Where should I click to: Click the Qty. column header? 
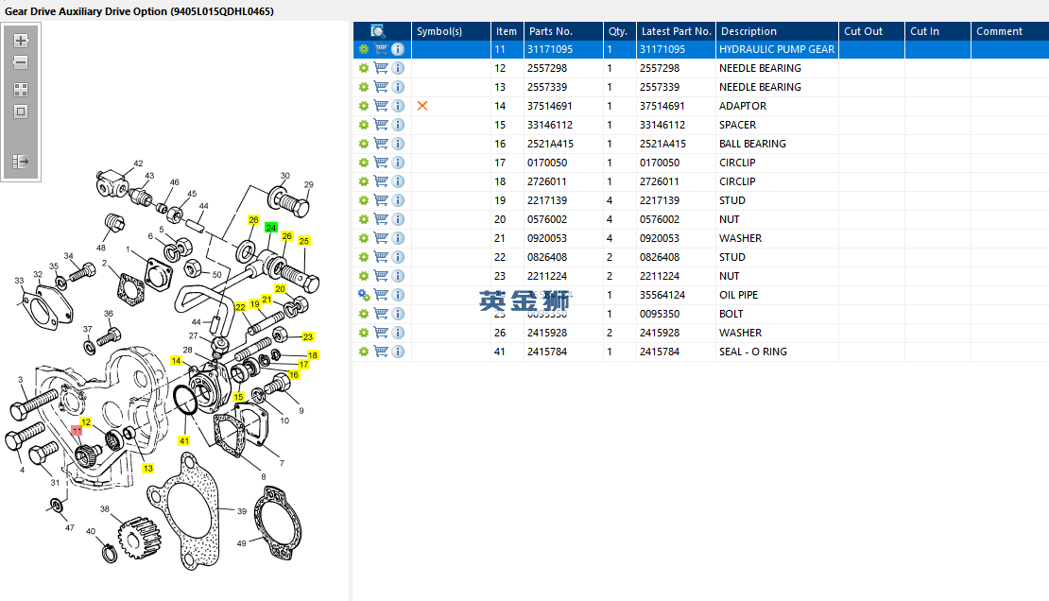pyautogui.click(x=618, y=31)
